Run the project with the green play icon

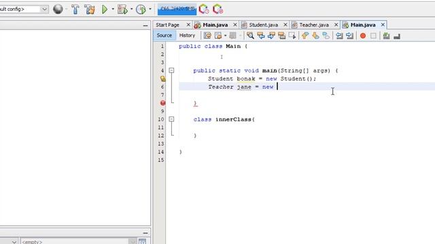point(105,9)
